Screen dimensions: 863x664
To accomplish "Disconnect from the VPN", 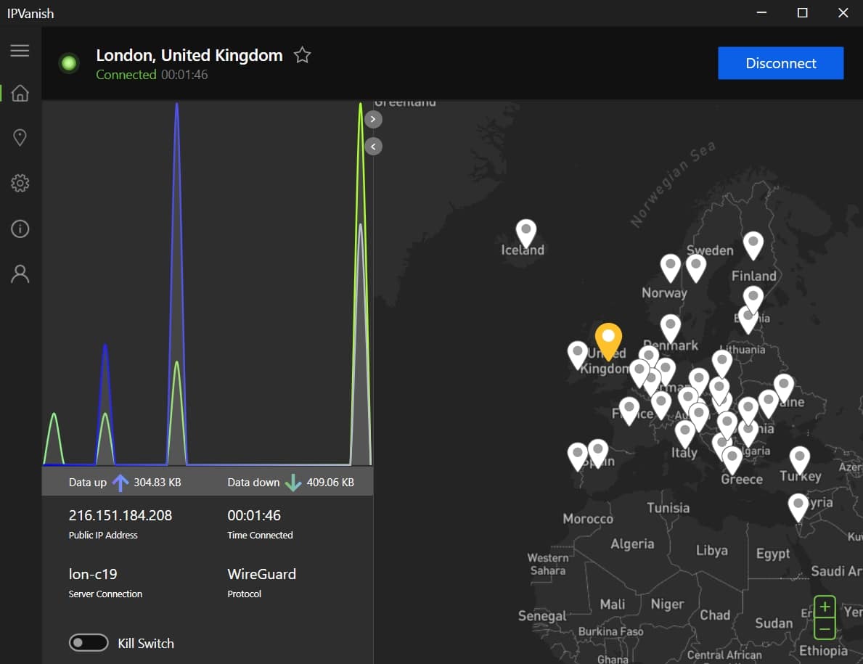I will point(780,63).
